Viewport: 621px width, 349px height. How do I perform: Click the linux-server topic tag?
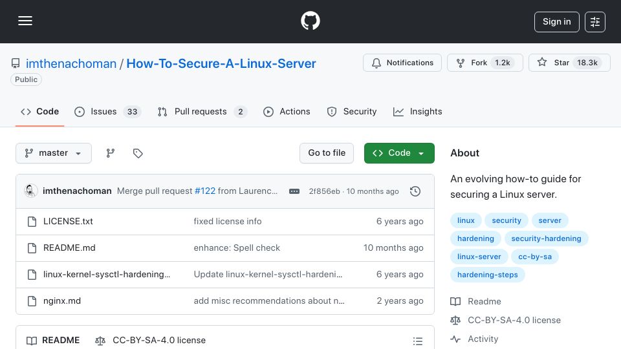479,257
